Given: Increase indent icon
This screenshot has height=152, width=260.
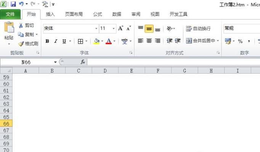Looking at the screenshot, I should coord(178,41).
